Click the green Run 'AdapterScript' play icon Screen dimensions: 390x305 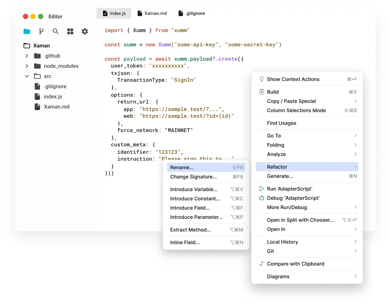[x=262, y=189]
